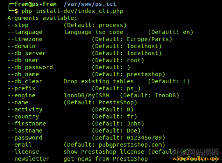Click the /var/www/ps.ici path text
This screenshot has width=222, height=163.
click(90, 4)
